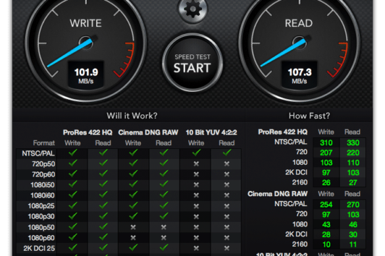Click 1080p25 10 Bit YUV Write cross
Image resolution: width=385 pixels, height=256 pixels.
point(196,206)
